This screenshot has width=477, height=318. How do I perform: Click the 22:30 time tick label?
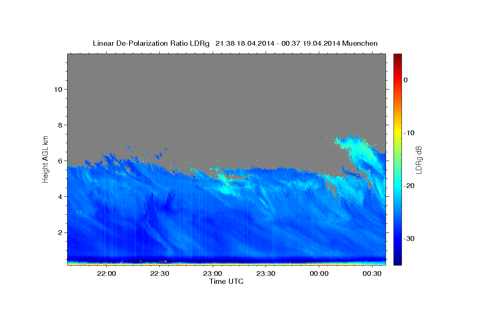[x=160, y=273]
